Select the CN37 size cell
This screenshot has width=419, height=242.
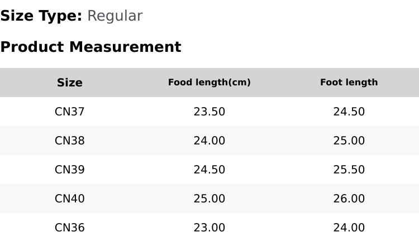70,112
